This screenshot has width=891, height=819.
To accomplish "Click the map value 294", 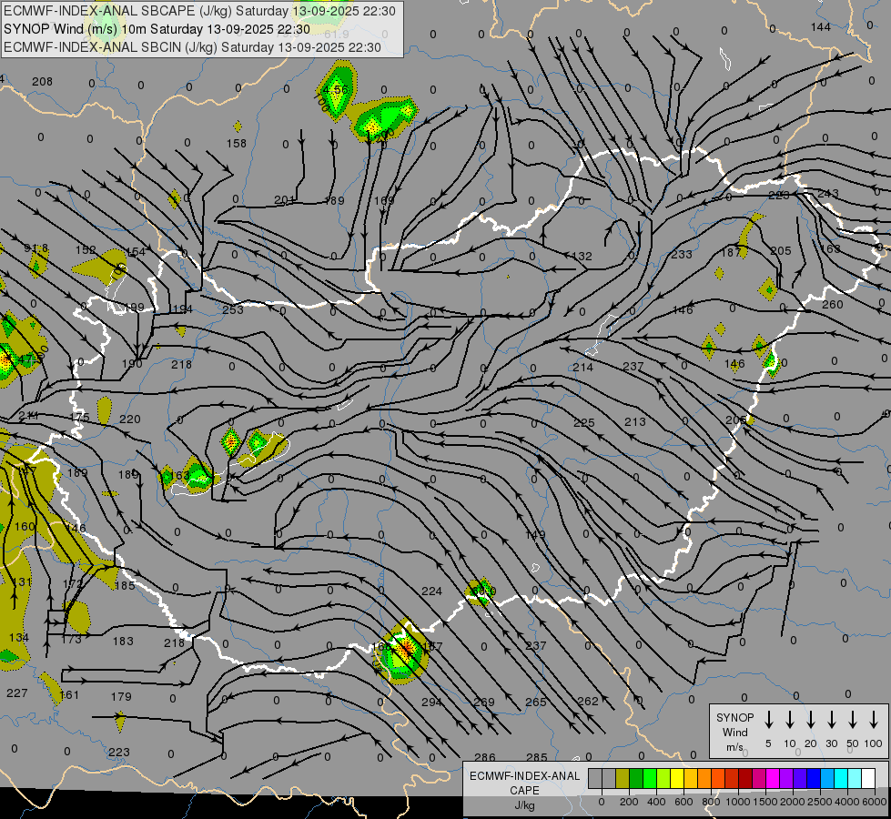I will point(432,703).
